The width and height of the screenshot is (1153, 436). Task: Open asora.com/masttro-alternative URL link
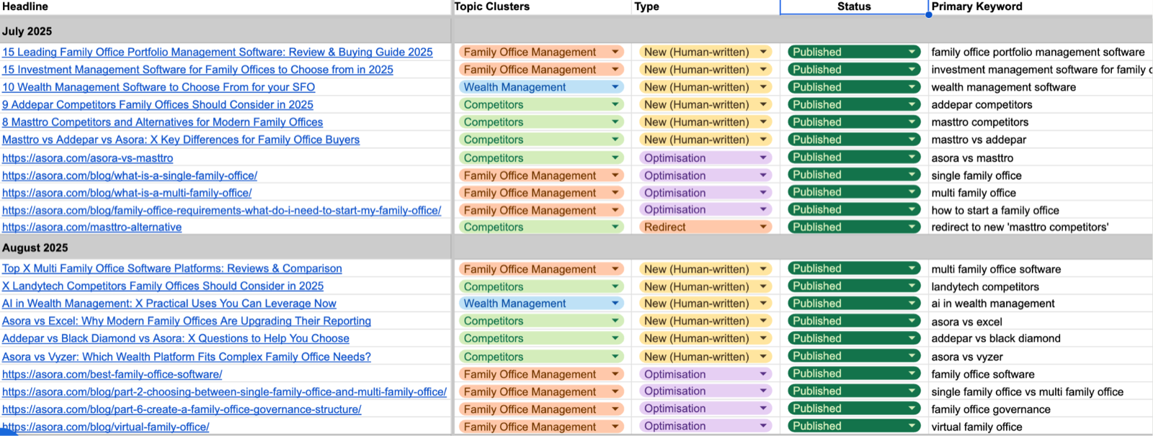point(92,227)
